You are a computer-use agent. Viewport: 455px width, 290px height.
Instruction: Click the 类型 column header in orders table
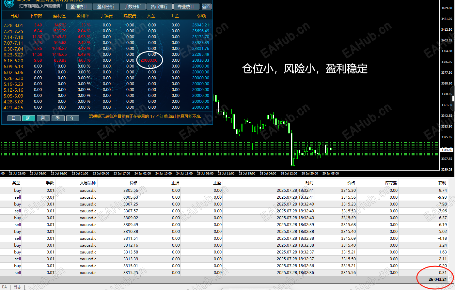click(16, 183)
